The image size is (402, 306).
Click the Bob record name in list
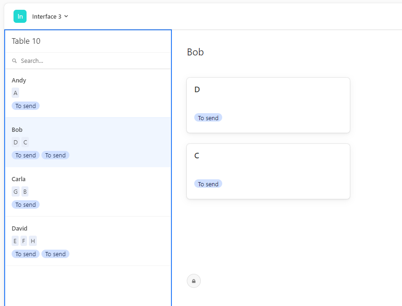17,129
